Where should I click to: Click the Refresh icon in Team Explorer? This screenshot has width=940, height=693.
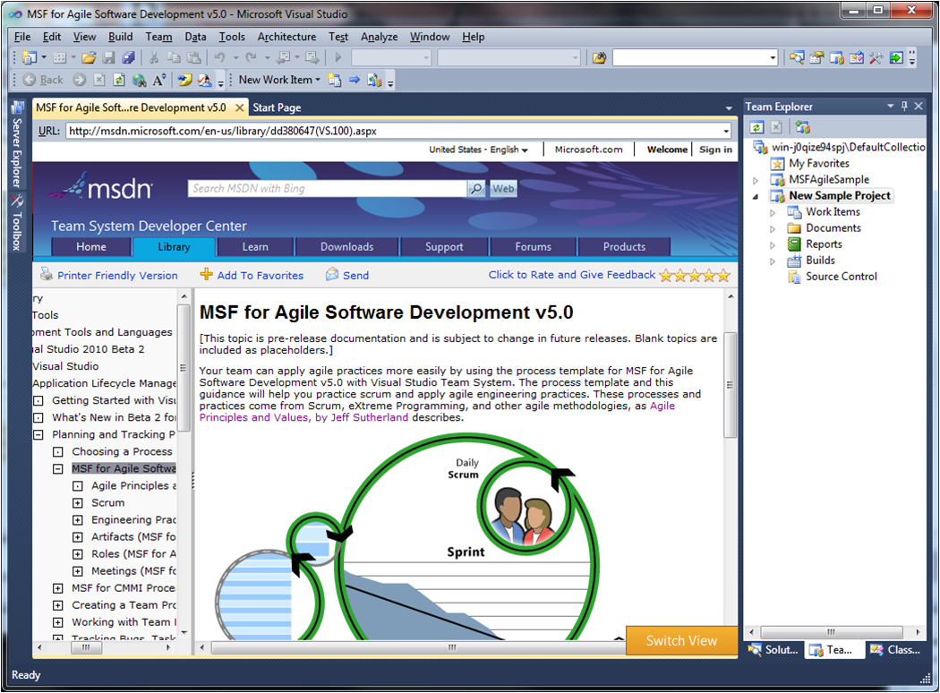tap(756, 128)
